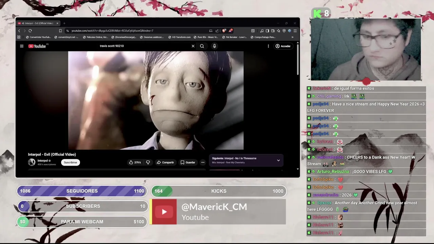Open Brave Rewards triangle icon

click(x=231, y=30)
